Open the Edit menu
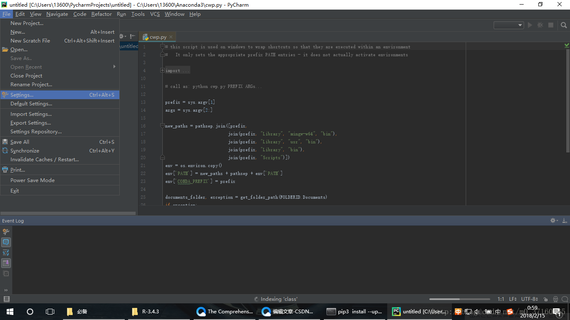 click(x=20, y=14)
